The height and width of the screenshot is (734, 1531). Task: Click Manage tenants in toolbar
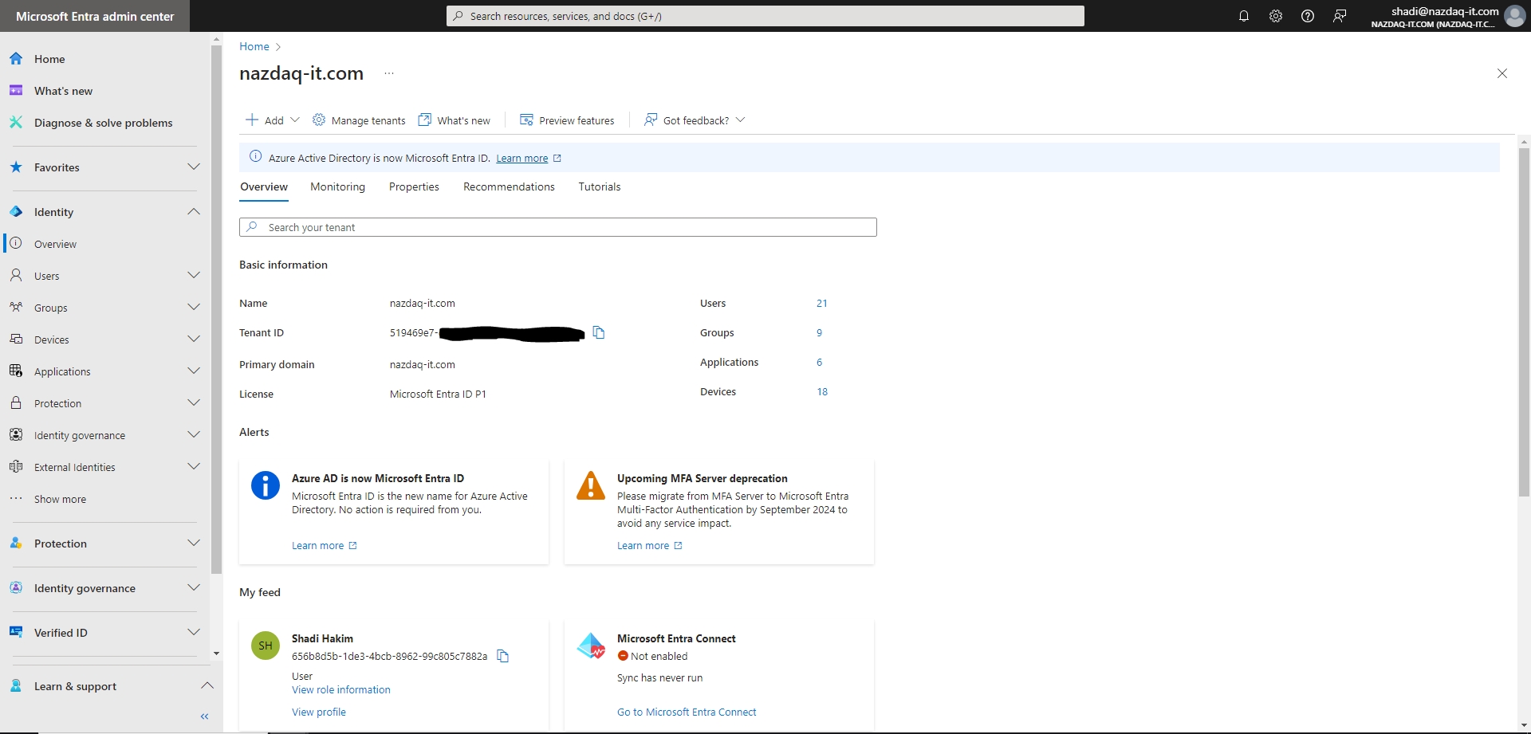coord(360,120)
